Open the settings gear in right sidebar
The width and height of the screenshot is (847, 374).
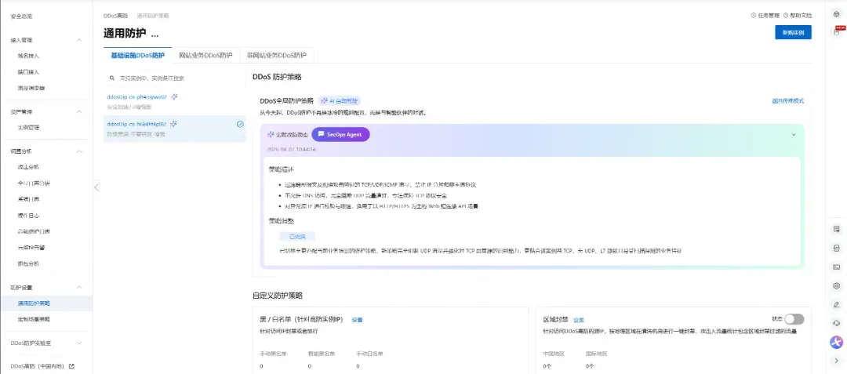coord(836,286)
